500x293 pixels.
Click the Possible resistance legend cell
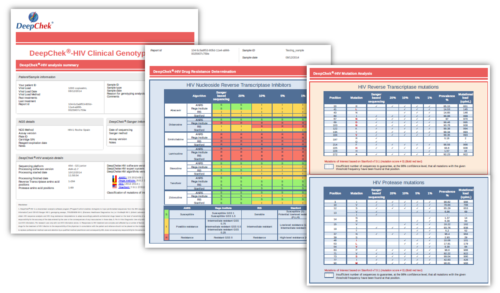pos(187,226)
